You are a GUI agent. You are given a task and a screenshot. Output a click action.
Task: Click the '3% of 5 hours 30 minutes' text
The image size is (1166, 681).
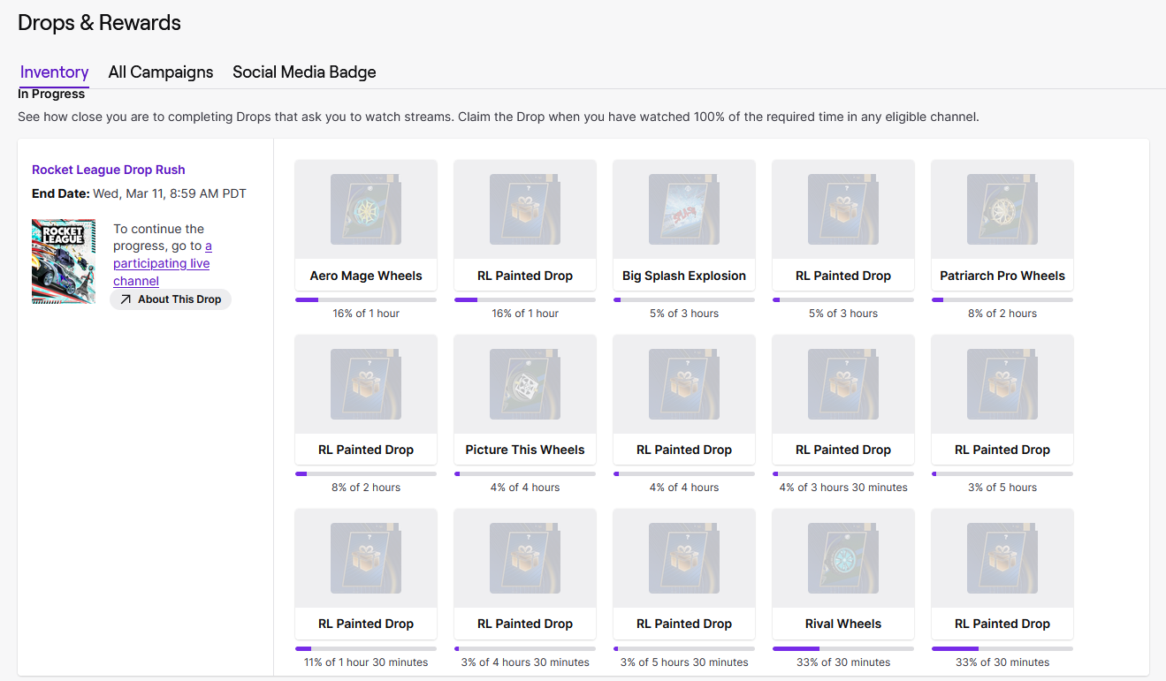coord(684,662)
